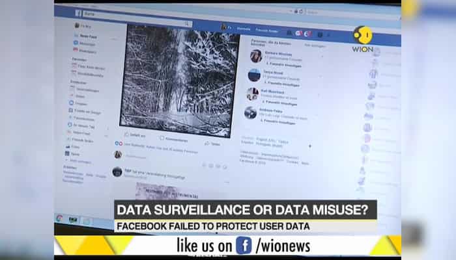Image resolution: width=456 pixels, height=260 pixels.
Task: Click the Facebook search input field
Action: point(137,18)
